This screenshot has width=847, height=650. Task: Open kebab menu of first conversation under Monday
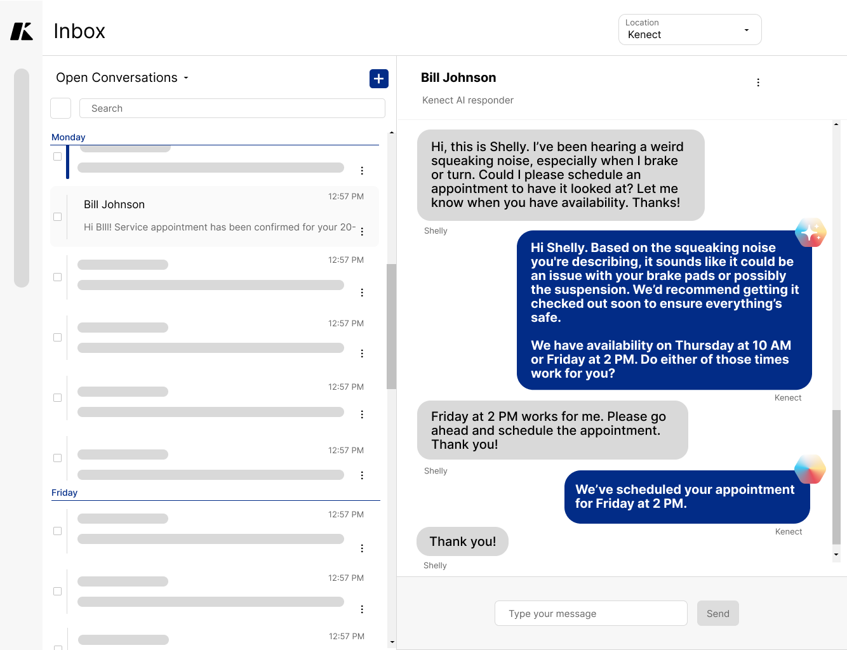[362, 171]
